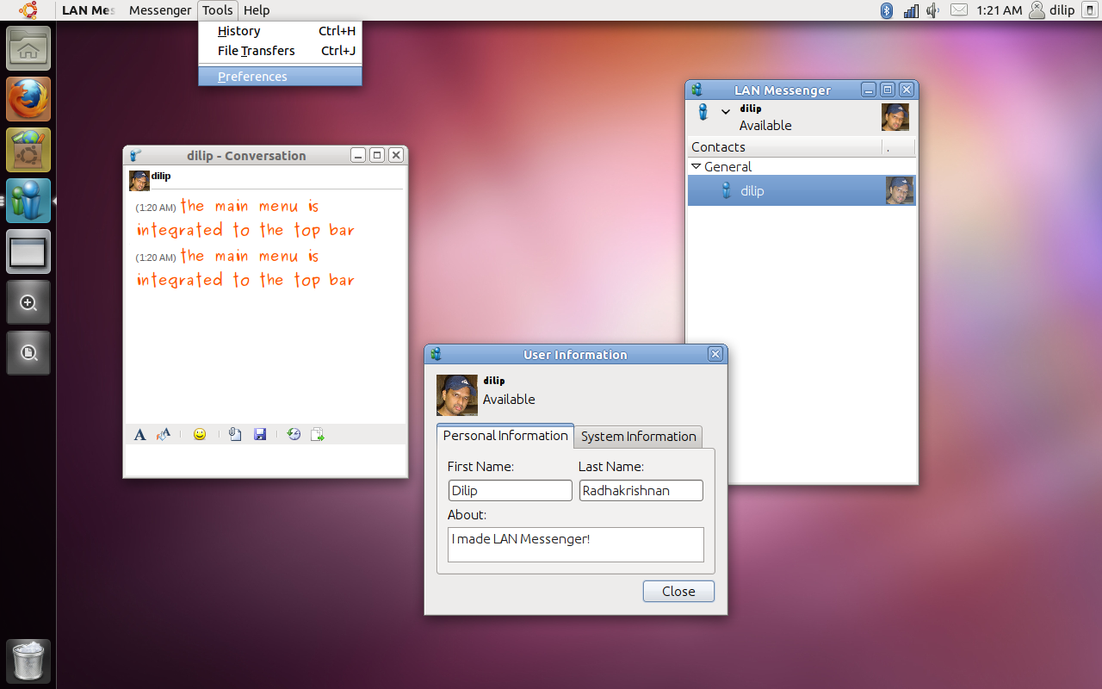
Task: Open the network signal indicator
Action: [911, 10]
